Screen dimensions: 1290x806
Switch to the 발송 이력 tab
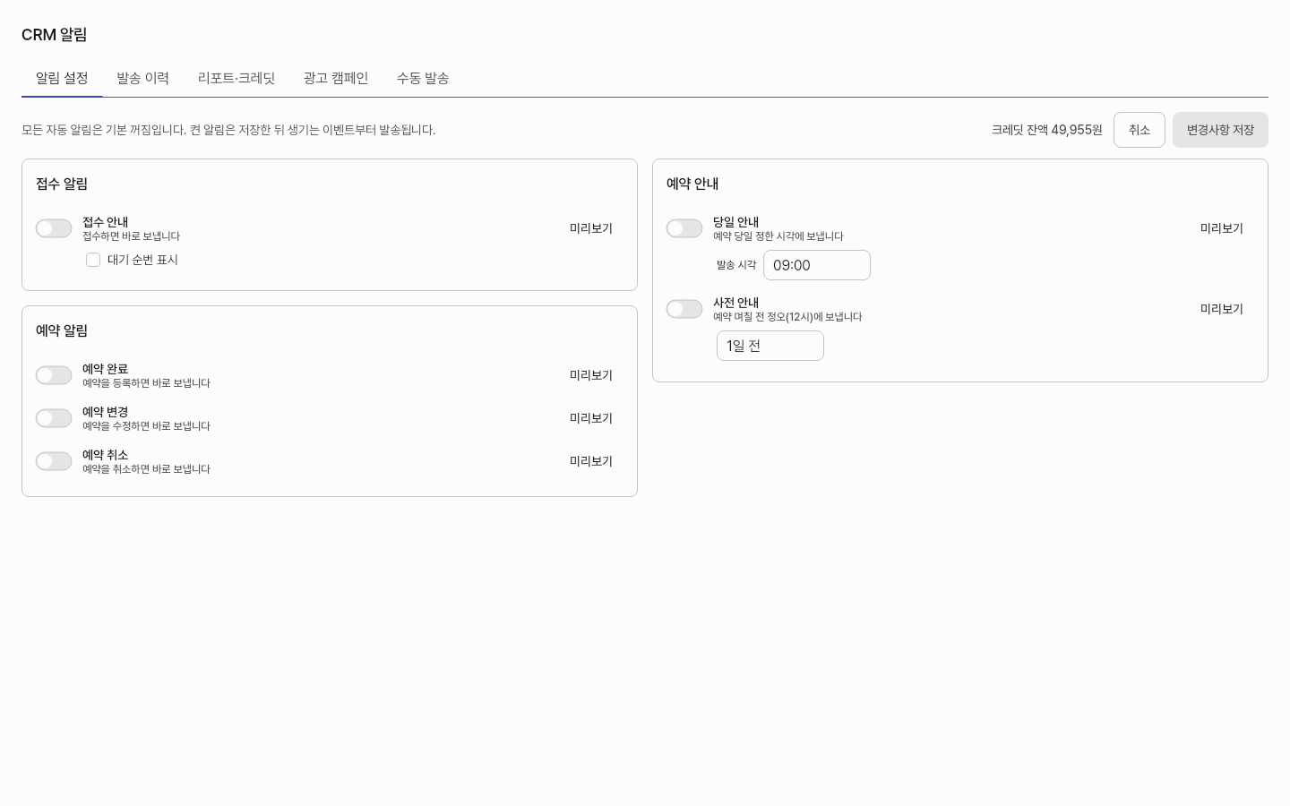pos(142,78)
